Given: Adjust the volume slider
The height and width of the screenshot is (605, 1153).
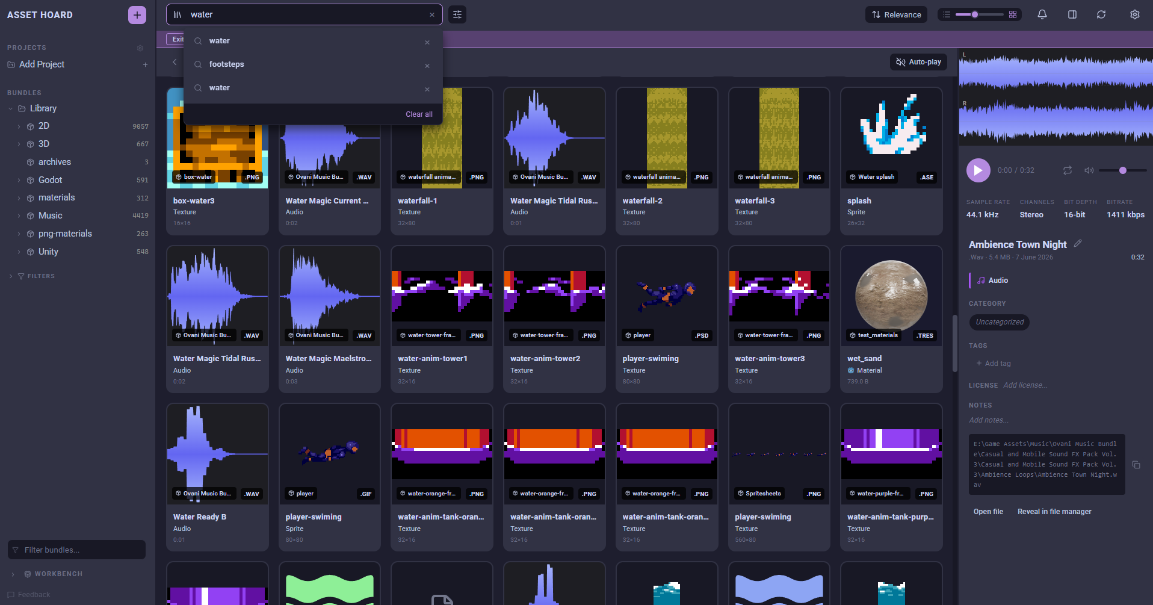Looking at the screenshot, I should point(1122,170).
